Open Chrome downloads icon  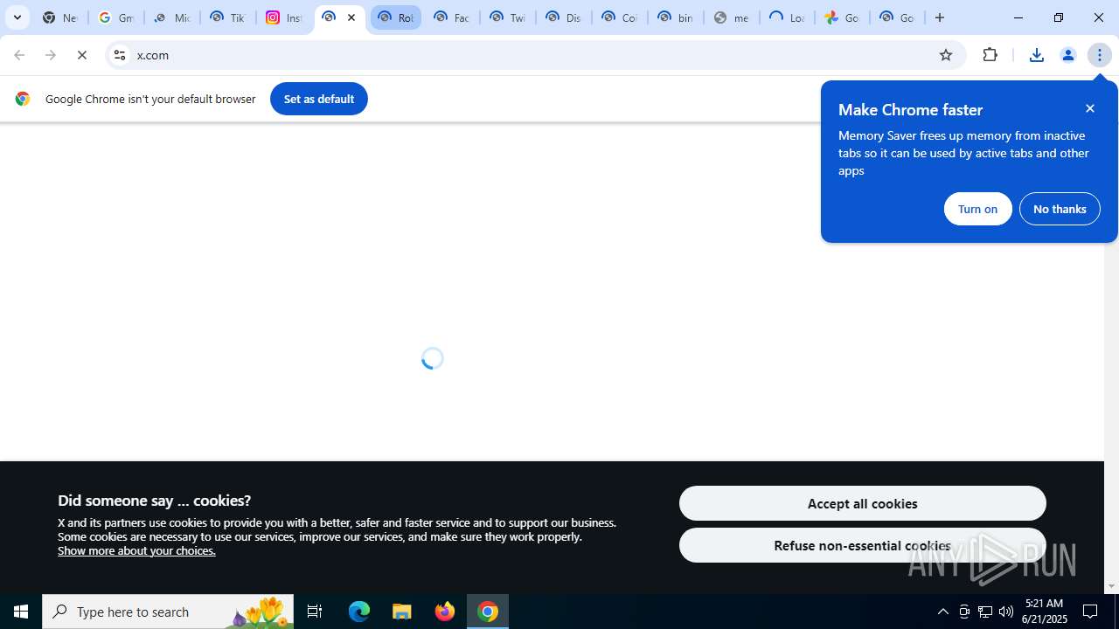click(x=1036, y=55)
